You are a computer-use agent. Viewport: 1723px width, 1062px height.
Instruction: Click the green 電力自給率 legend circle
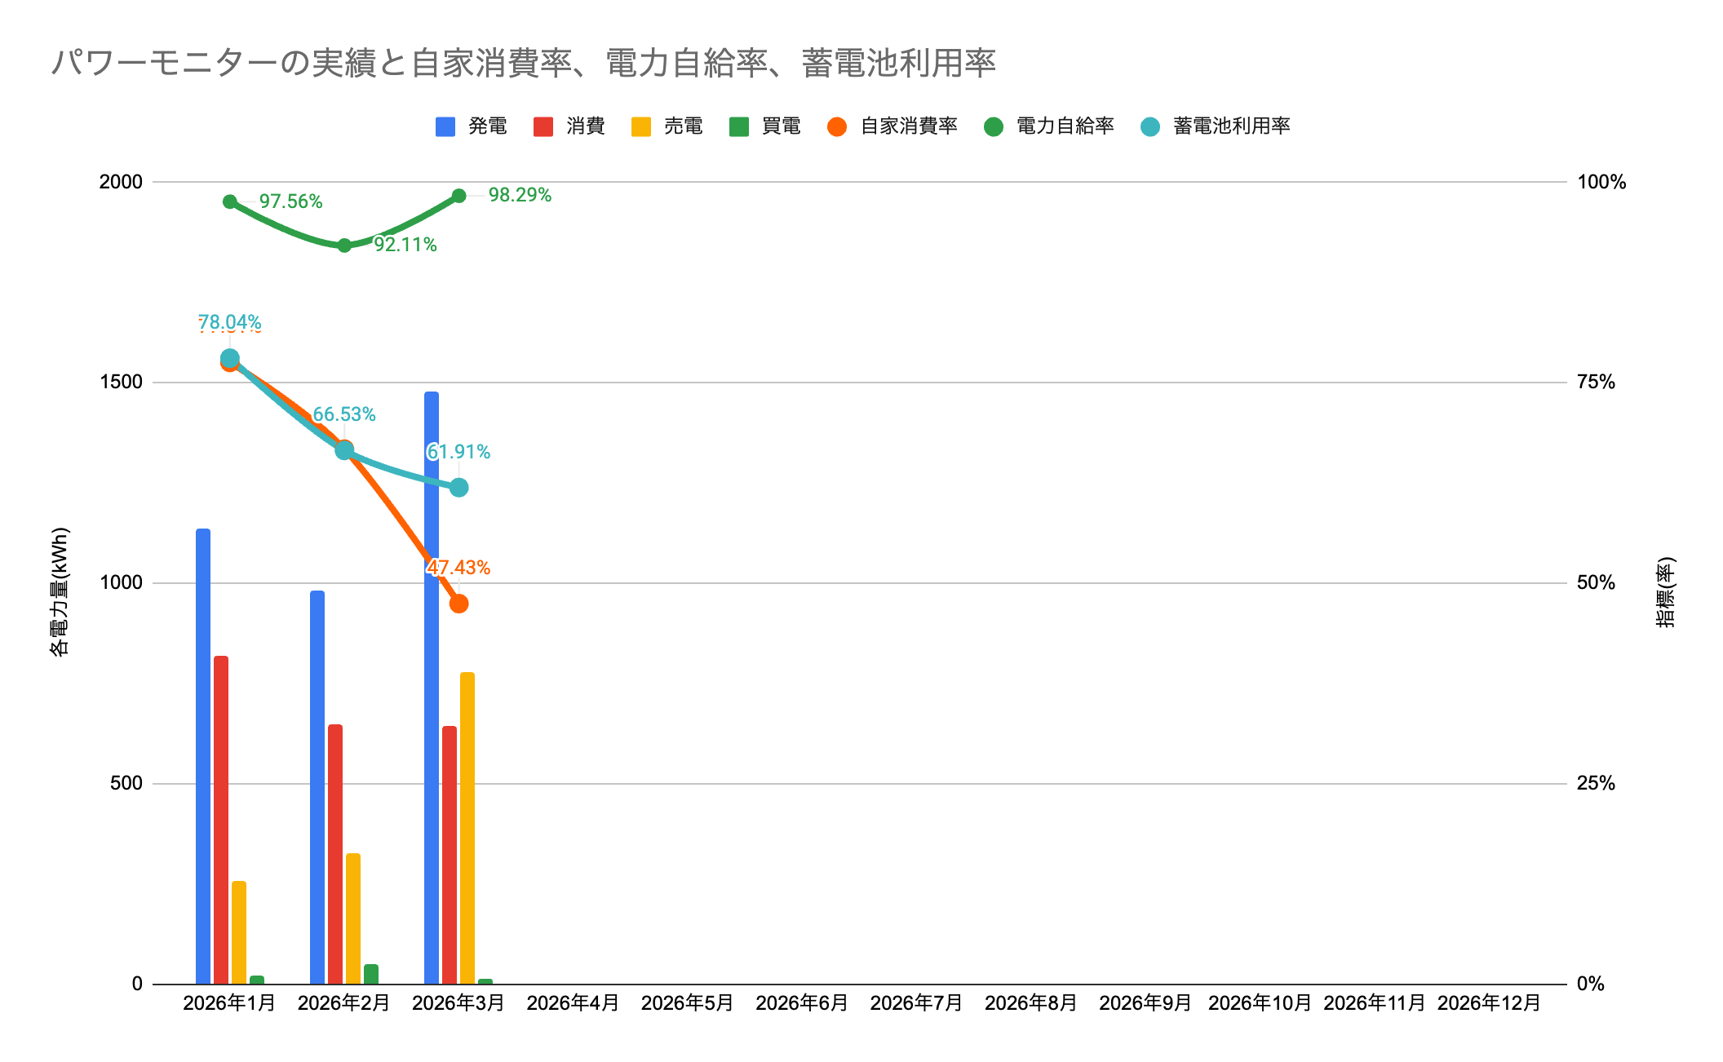(993, 127)
